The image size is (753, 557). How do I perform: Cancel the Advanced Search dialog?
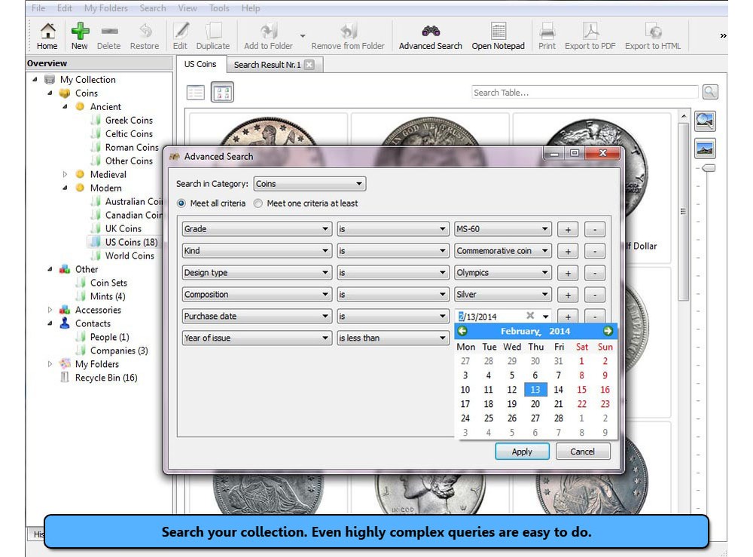[583, 451]
